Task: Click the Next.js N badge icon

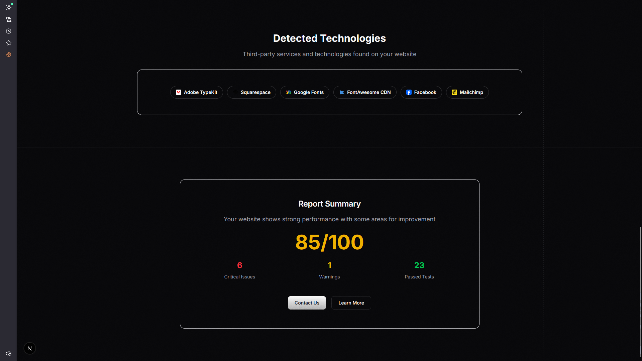Action: [30, 348]
